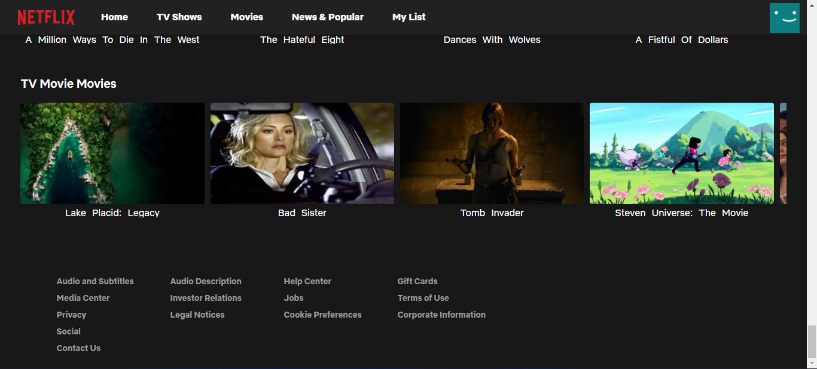Open Steven Universe: The Movie thumbnail
This screenshot has width=817, height=369.
tap(681, 153)
